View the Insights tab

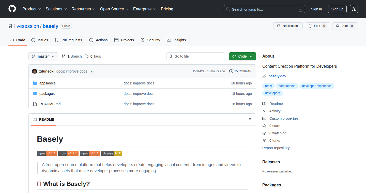point(176,40)
